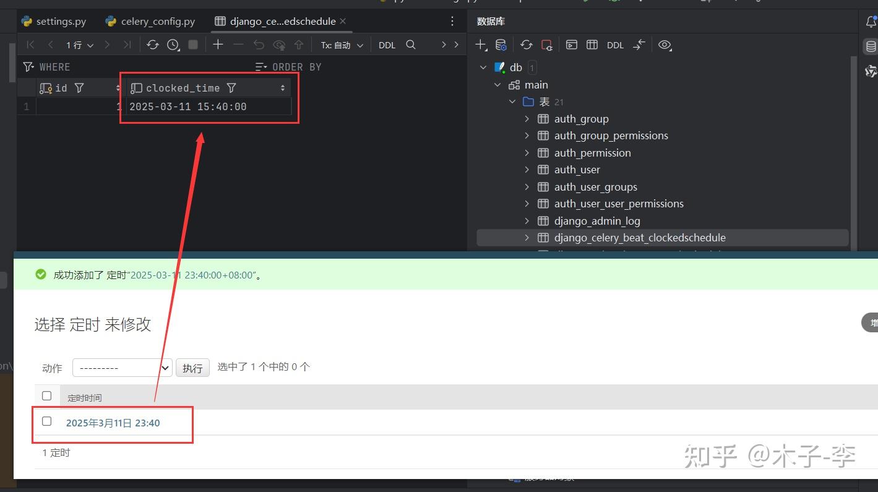Open data search with magnifier icon

pyautogui.click(x=411, y=45)
